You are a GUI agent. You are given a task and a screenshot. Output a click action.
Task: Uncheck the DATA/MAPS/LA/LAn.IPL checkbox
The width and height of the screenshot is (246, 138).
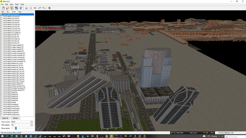click(2, 14)
